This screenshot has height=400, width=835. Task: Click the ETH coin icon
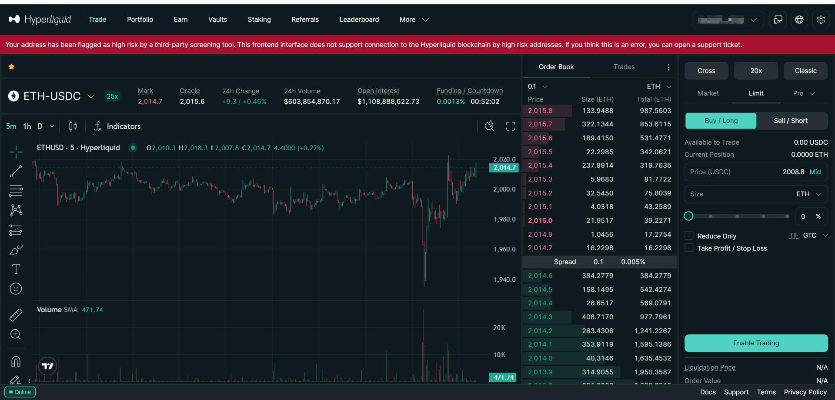13,96
